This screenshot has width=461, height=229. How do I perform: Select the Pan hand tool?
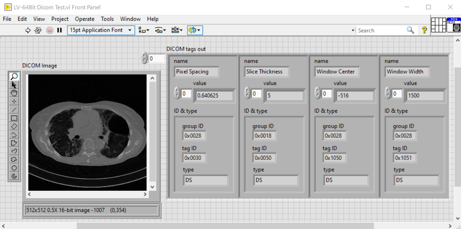click(x=14, y=93)
